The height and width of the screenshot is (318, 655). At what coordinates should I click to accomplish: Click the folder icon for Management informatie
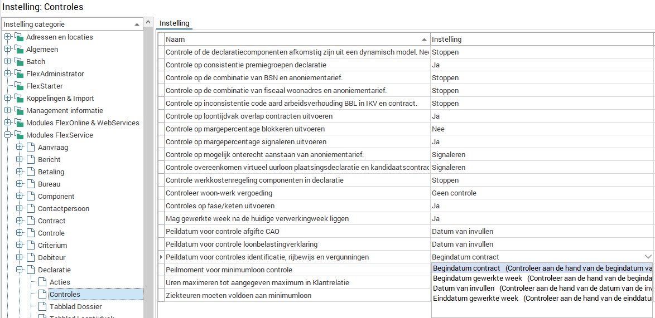point(19,111)
